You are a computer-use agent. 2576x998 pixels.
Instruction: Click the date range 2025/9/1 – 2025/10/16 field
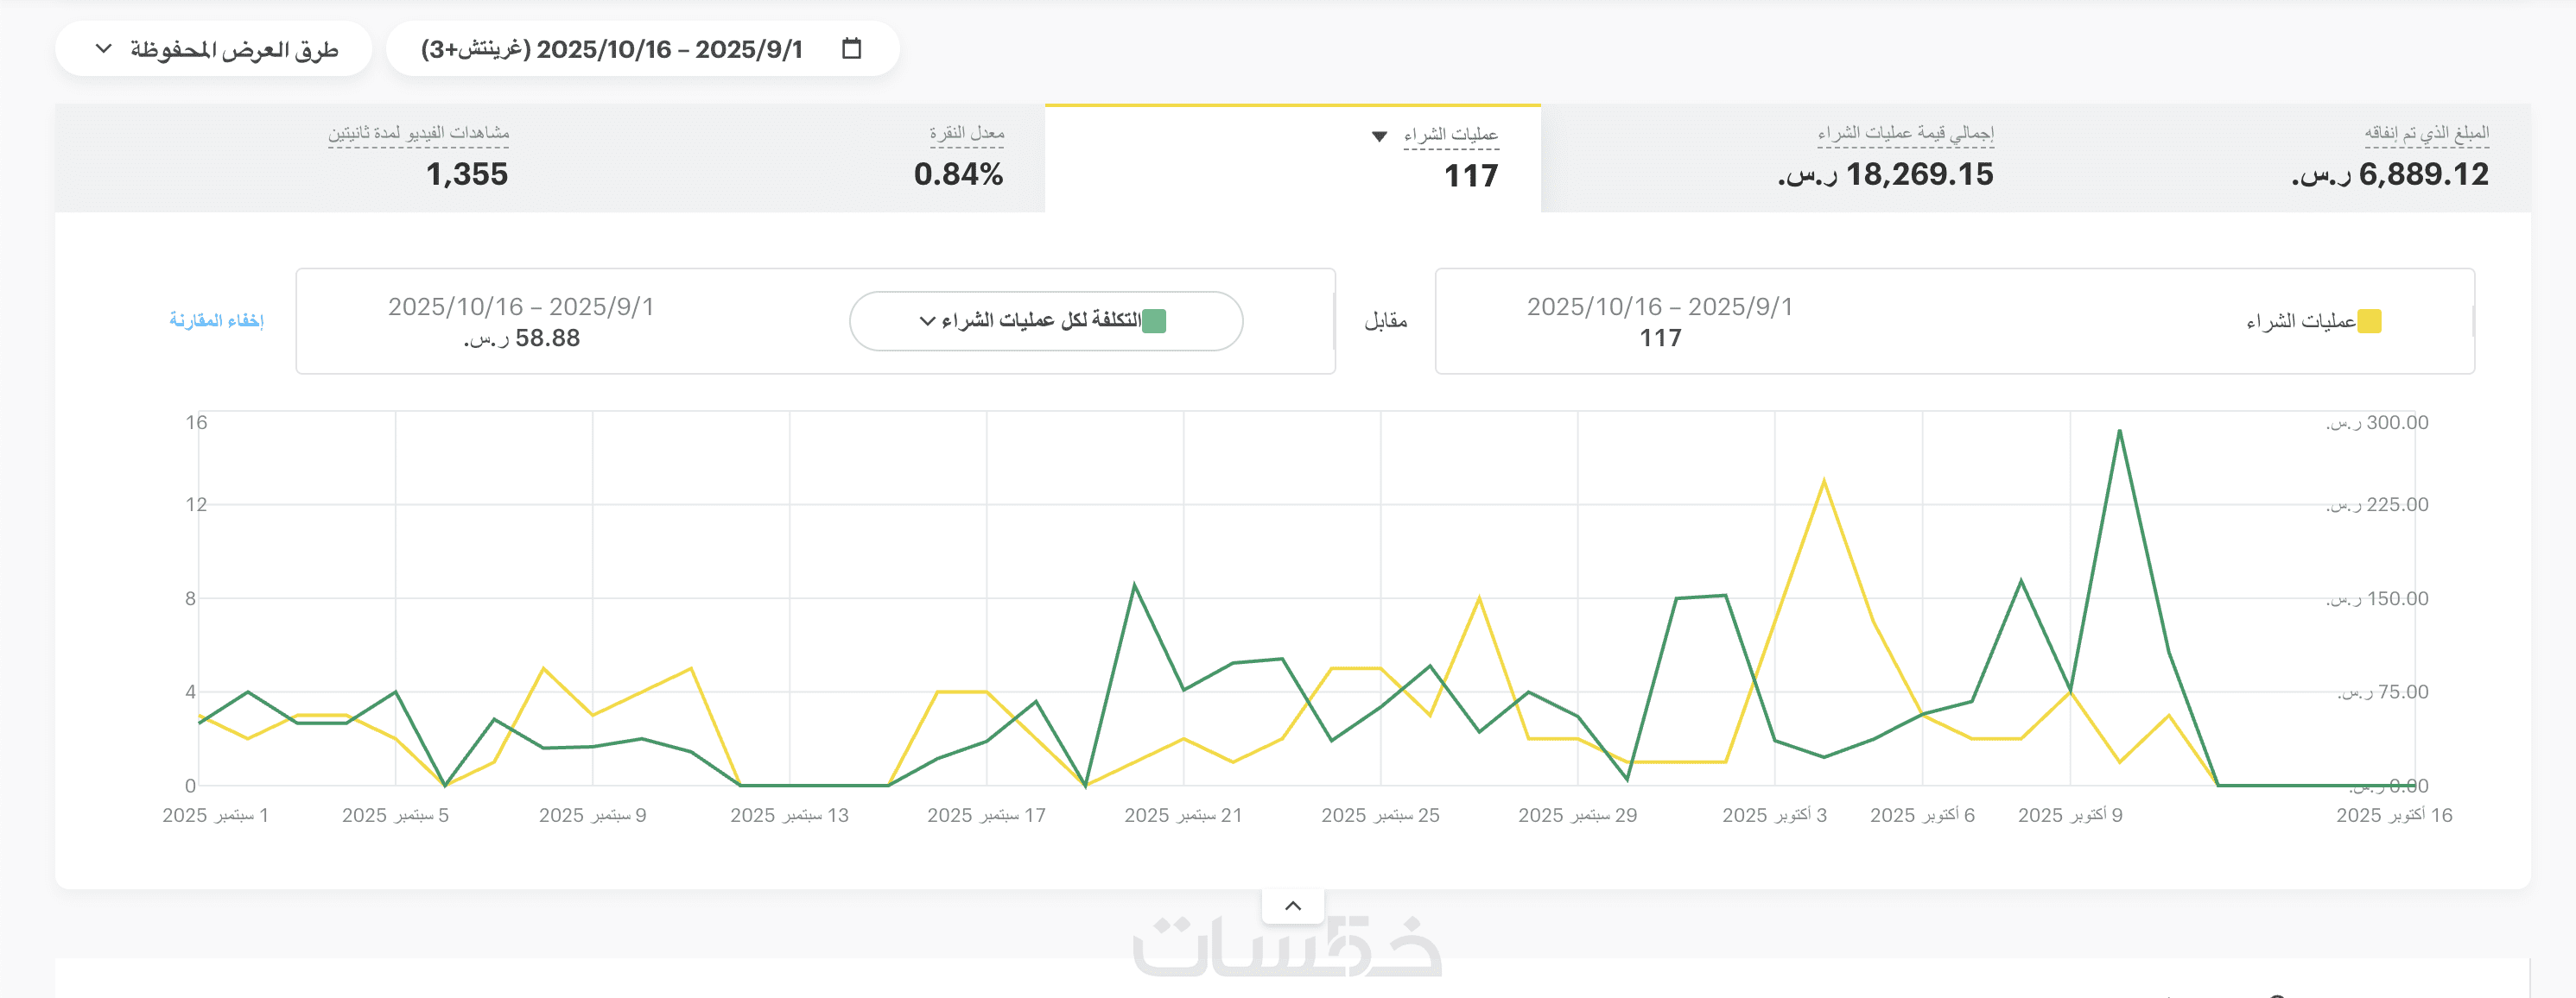pos(611,49)
